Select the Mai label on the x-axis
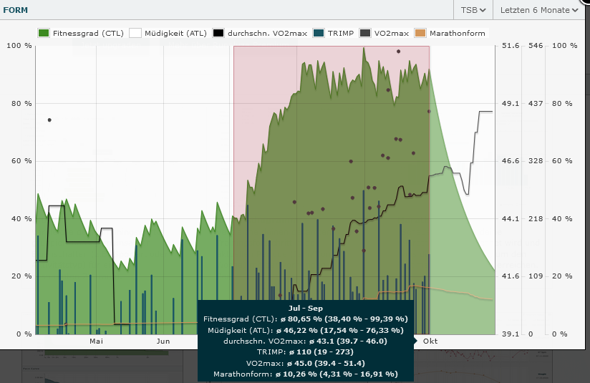Image resolution: width=590 pixels, height=383 pixels. pos(97,341)
